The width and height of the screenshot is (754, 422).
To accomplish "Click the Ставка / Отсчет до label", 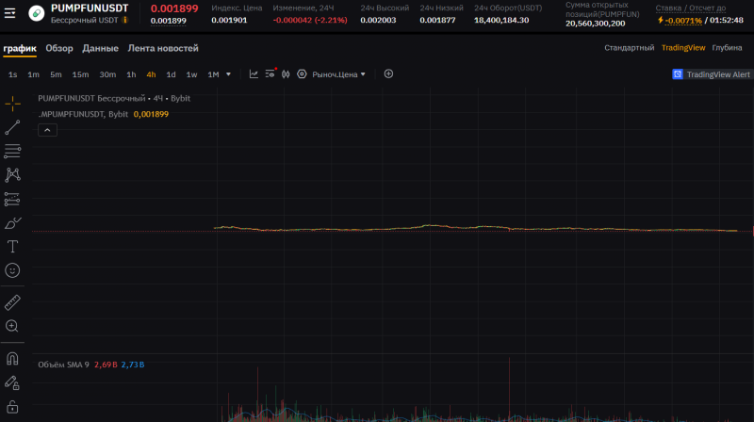I will tap(691, 8).
